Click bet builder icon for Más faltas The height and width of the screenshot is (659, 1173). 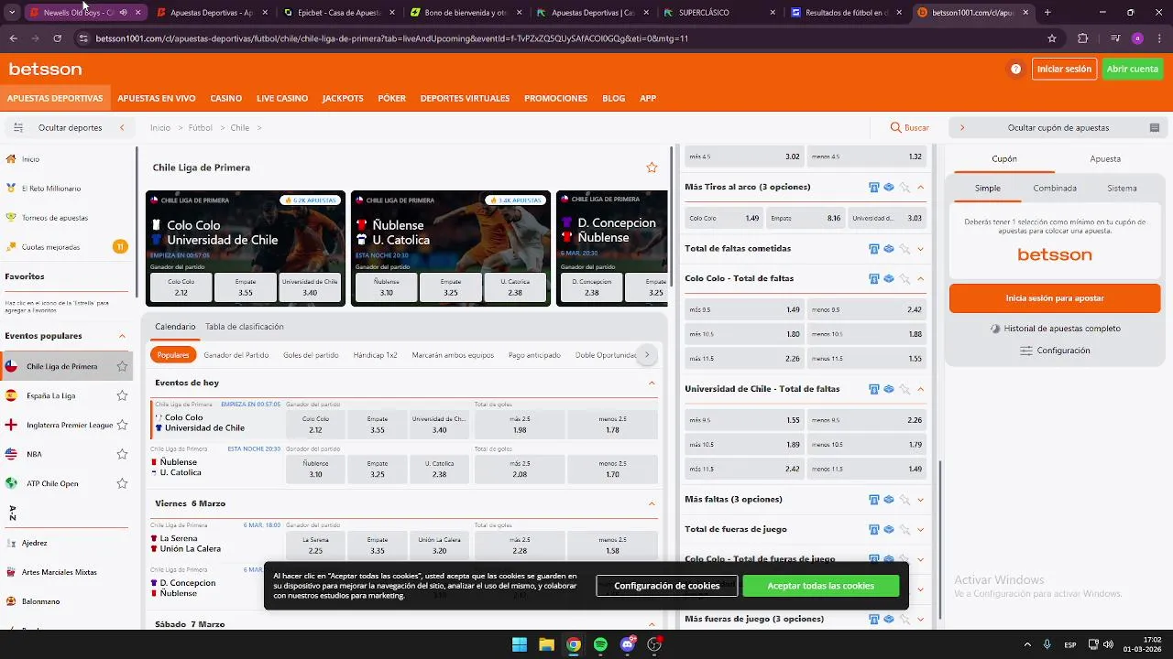pyautogui.click(x=888, y=500)
